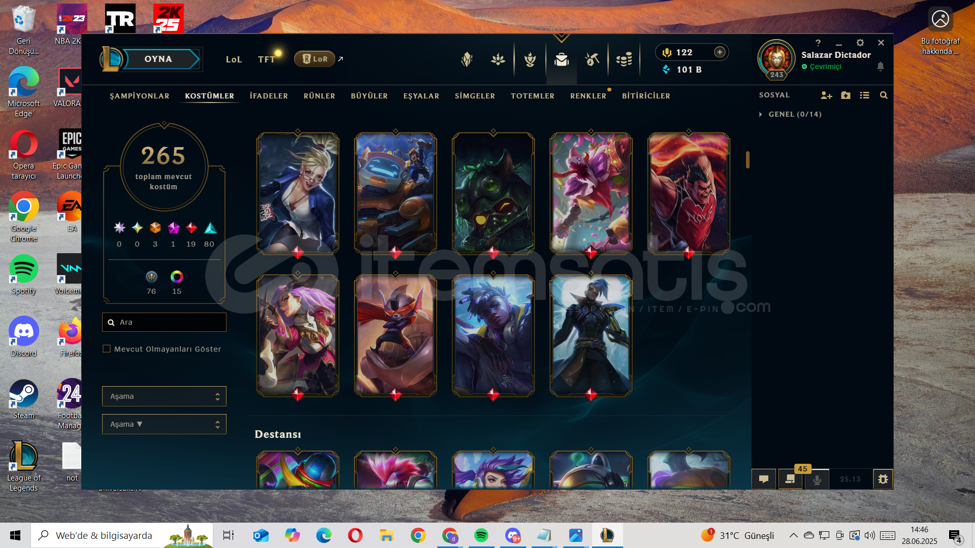The image size is (975, 548).
Task: Open the Aşama ▼ sort dropdown
Action: [164, 424]
